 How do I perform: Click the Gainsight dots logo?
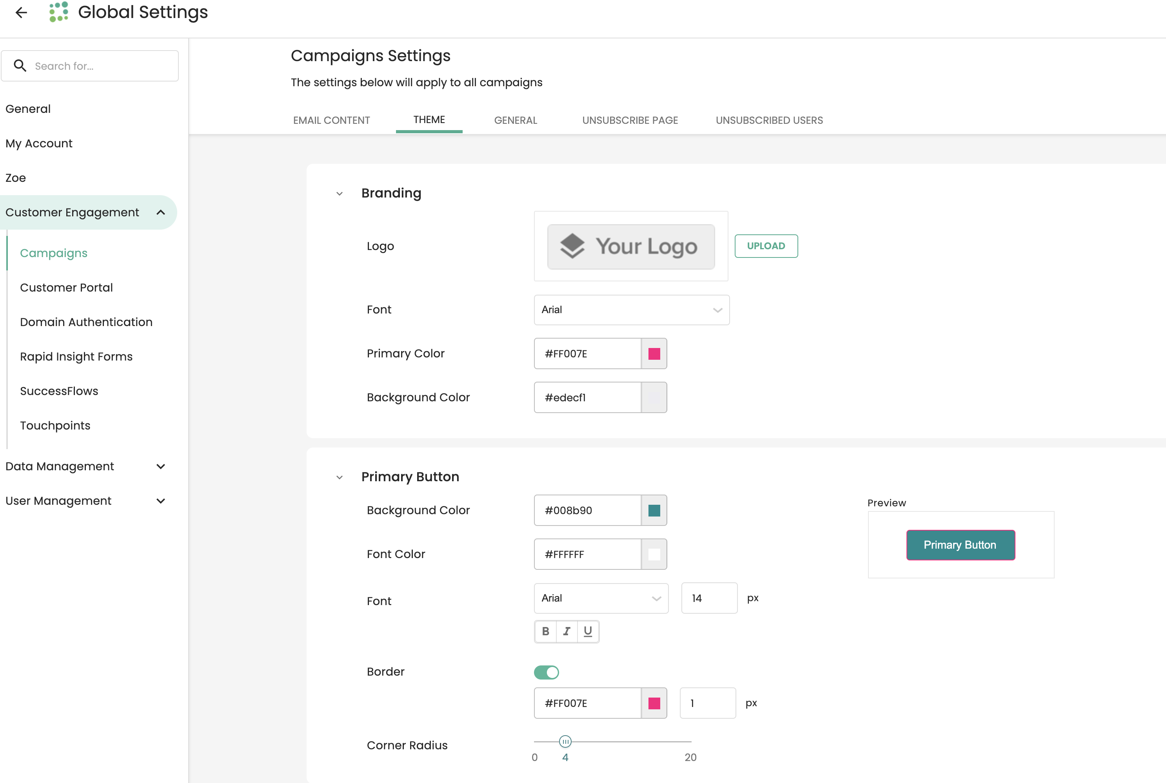coord(58,12)
